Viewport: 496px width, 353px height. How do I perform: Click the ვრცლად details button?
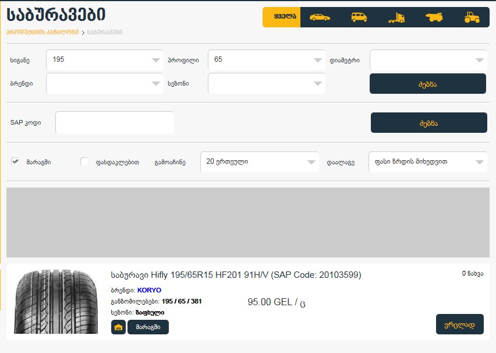click(460, 324)
